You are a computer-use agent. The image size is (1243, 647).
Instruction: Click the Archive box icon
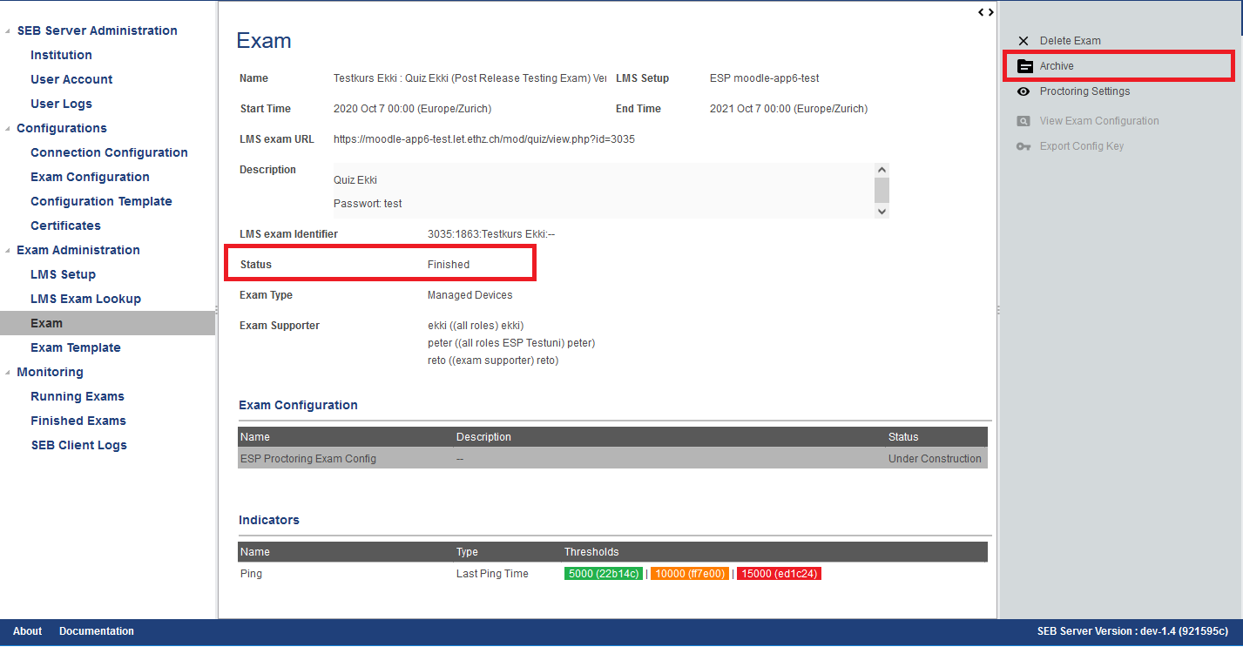point(1024,66)
